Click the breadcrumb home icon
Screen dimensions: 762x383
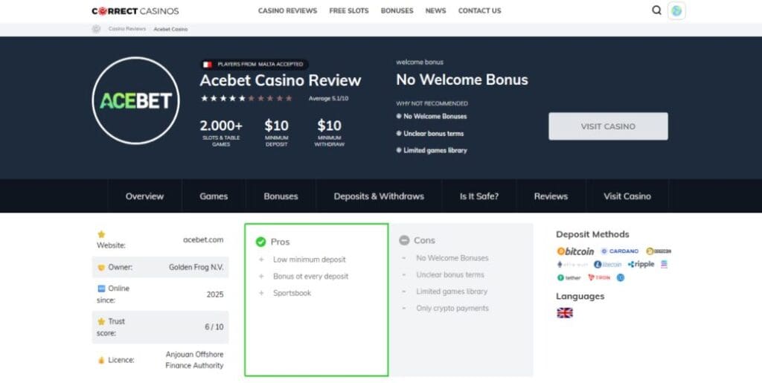click(96, 29)
